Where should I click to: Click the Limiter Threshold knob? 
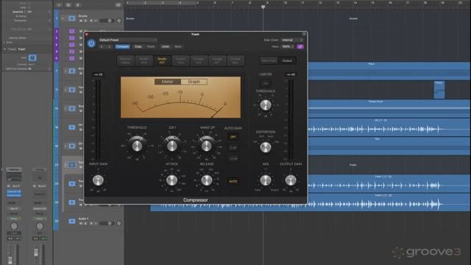pyautogui.click(x=266, y=105)
